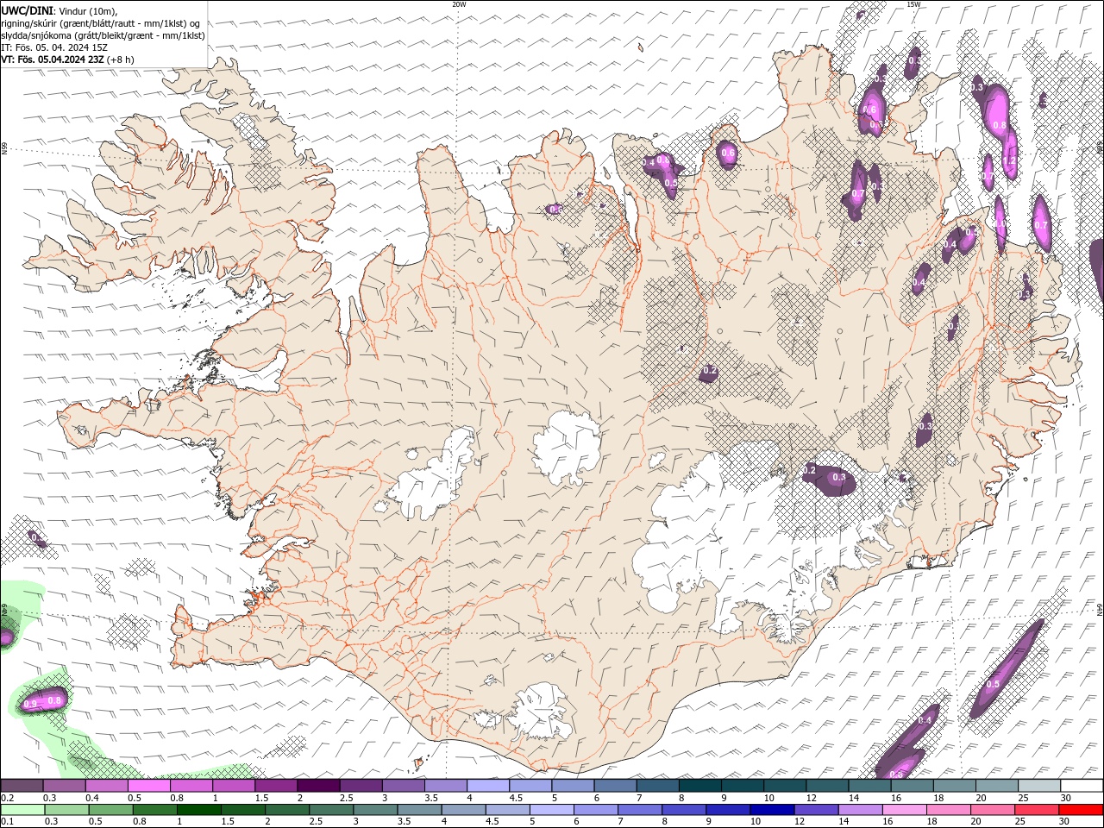
Task: Click the 'UWC/DINI: Vindur (10m)' title line
Action: tap(59, 10)
